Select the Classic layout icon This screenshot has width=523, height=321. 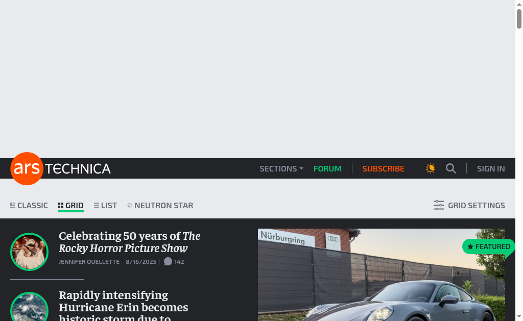tap(13, 205)
